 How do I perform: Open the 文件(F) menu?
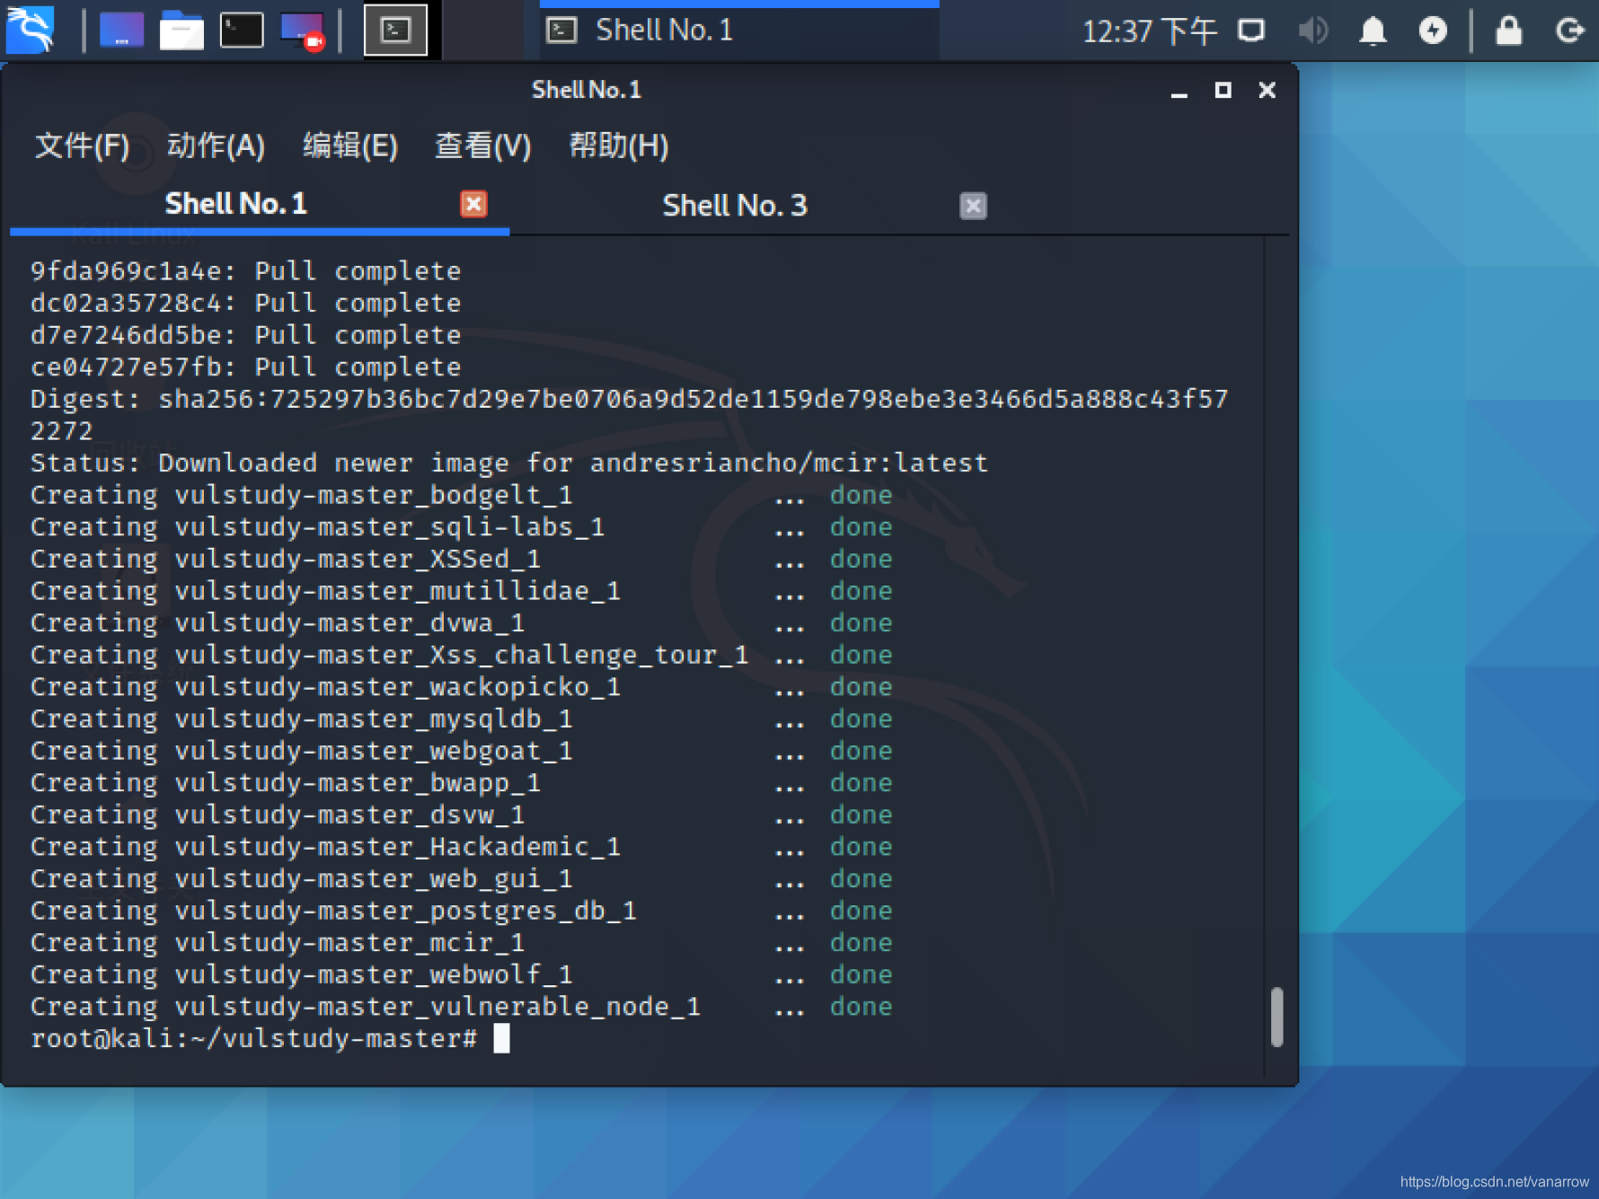[82, 145]
